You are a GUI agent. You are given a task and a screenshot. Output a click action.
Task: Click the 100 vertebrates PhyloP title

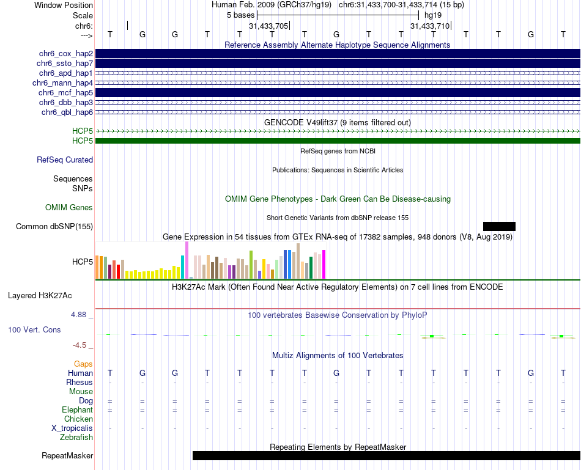point(337,315)
